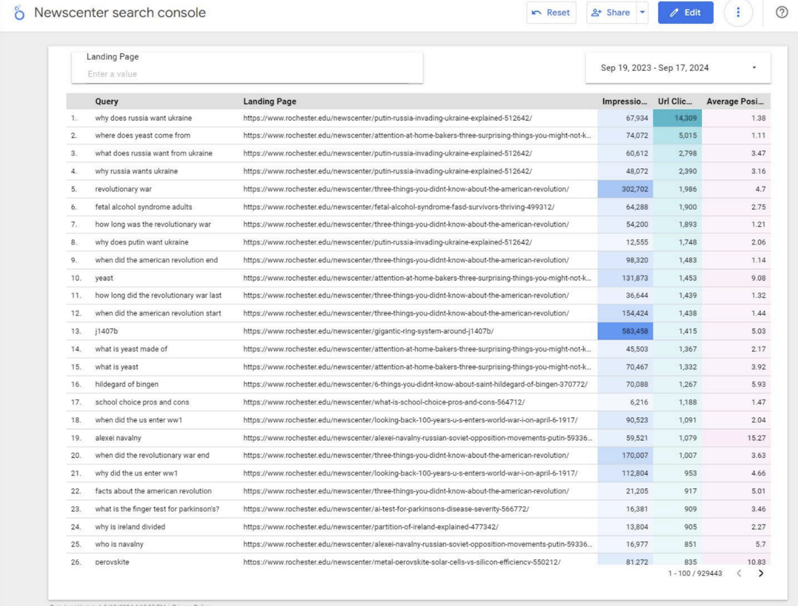Open the Sep 19, 2023 date range picker
The image size is (798, 606).
(655, 67)
